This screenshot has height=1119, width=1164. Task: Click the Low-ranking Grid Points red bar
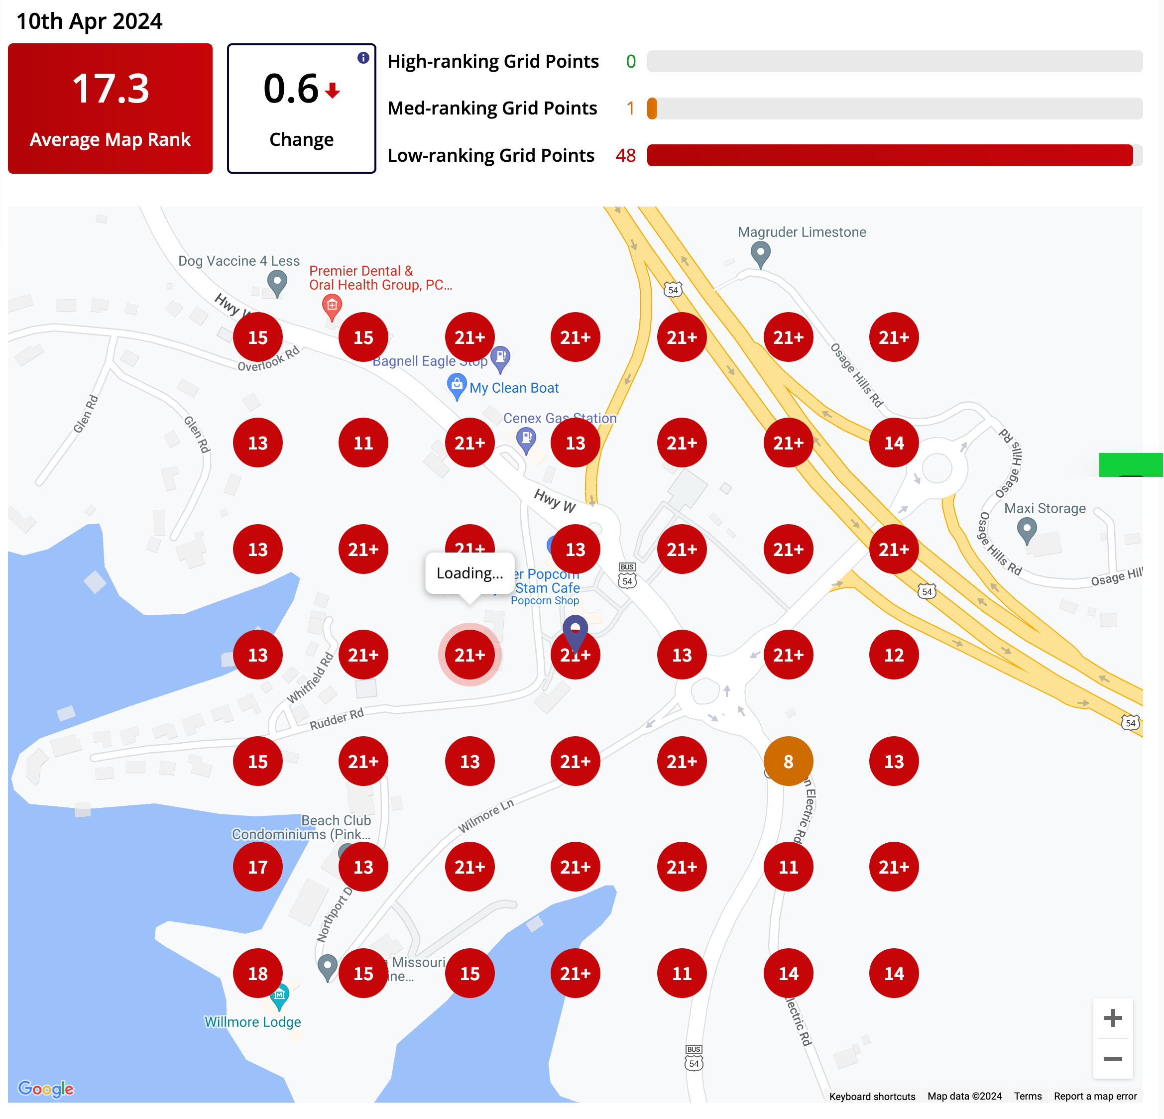pos(890,155)
